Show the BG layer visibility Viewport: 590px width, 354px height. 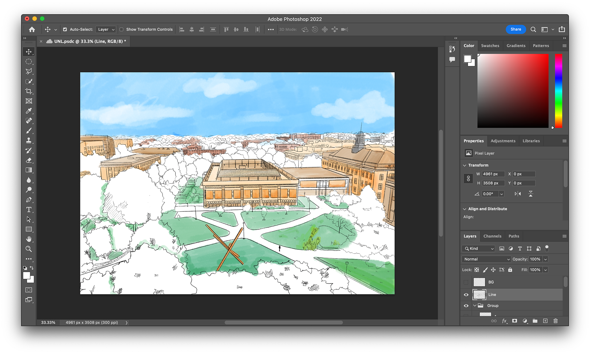click(x=466, y=282)
